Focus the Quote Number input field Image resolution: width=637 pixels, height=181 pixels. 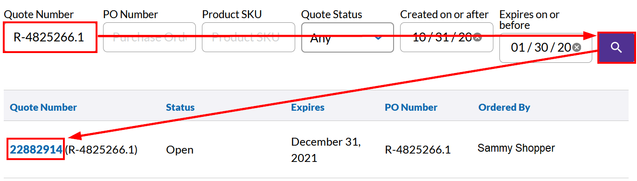50,37
